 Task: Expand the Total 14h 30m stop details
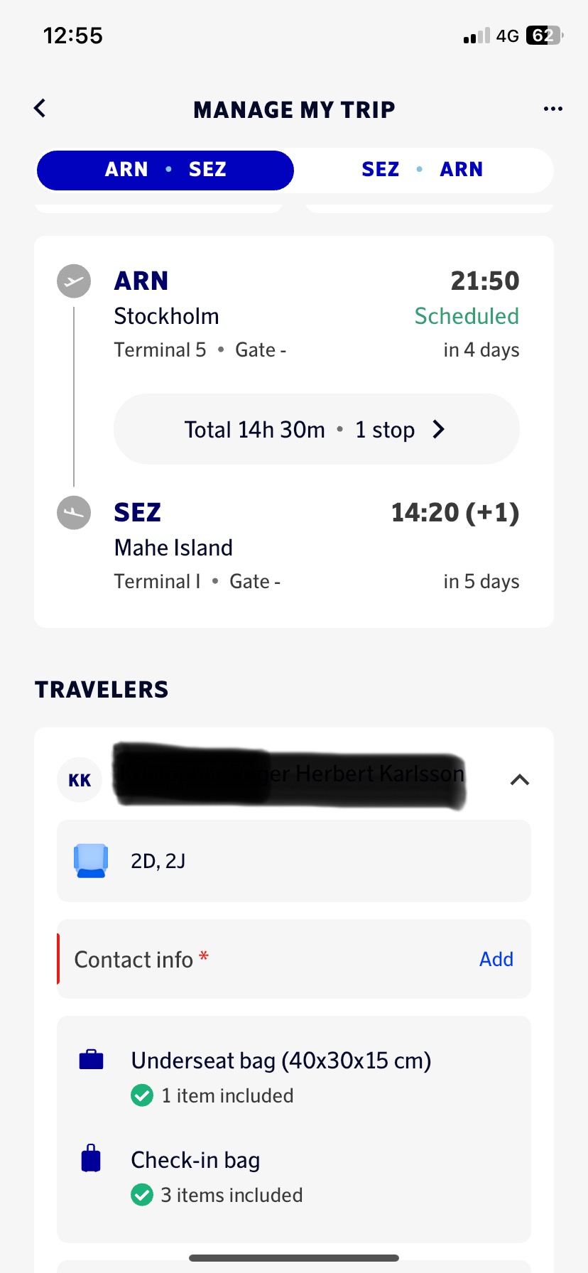(317, 430)
